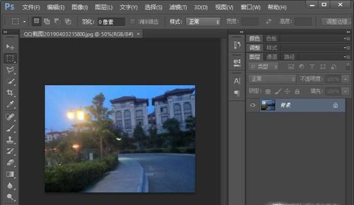This screenshot has width=354, height=205.
Task: Open the layer blend mode 正常 dropdown
Action: pyautogui.click(x=272, y=79)
